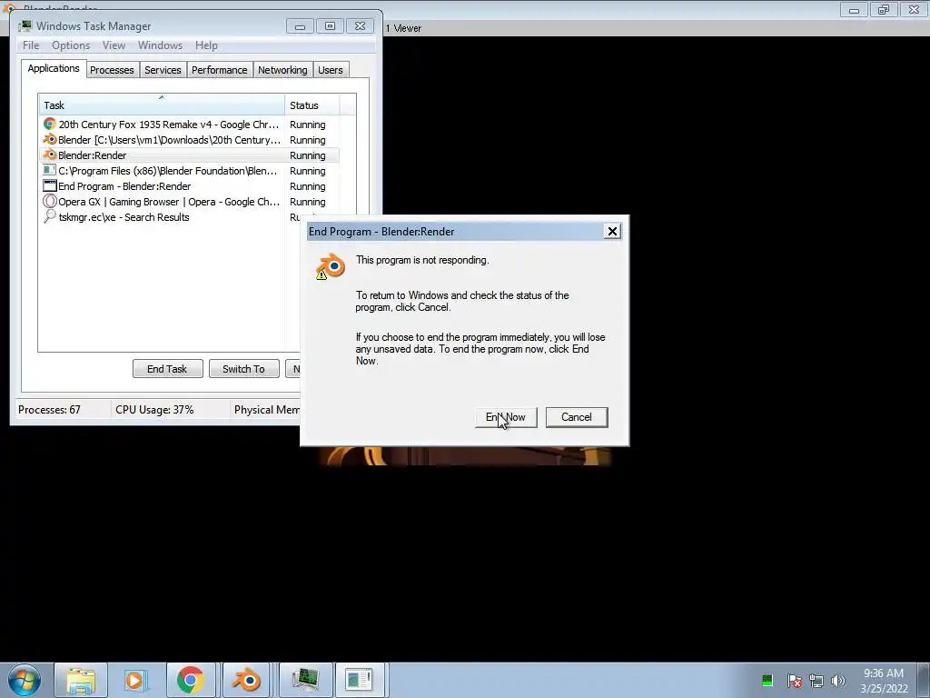The image size is (930, 698).
Task: Click the Running status of the Blender:Render task
Action: [x=307, y=155]
